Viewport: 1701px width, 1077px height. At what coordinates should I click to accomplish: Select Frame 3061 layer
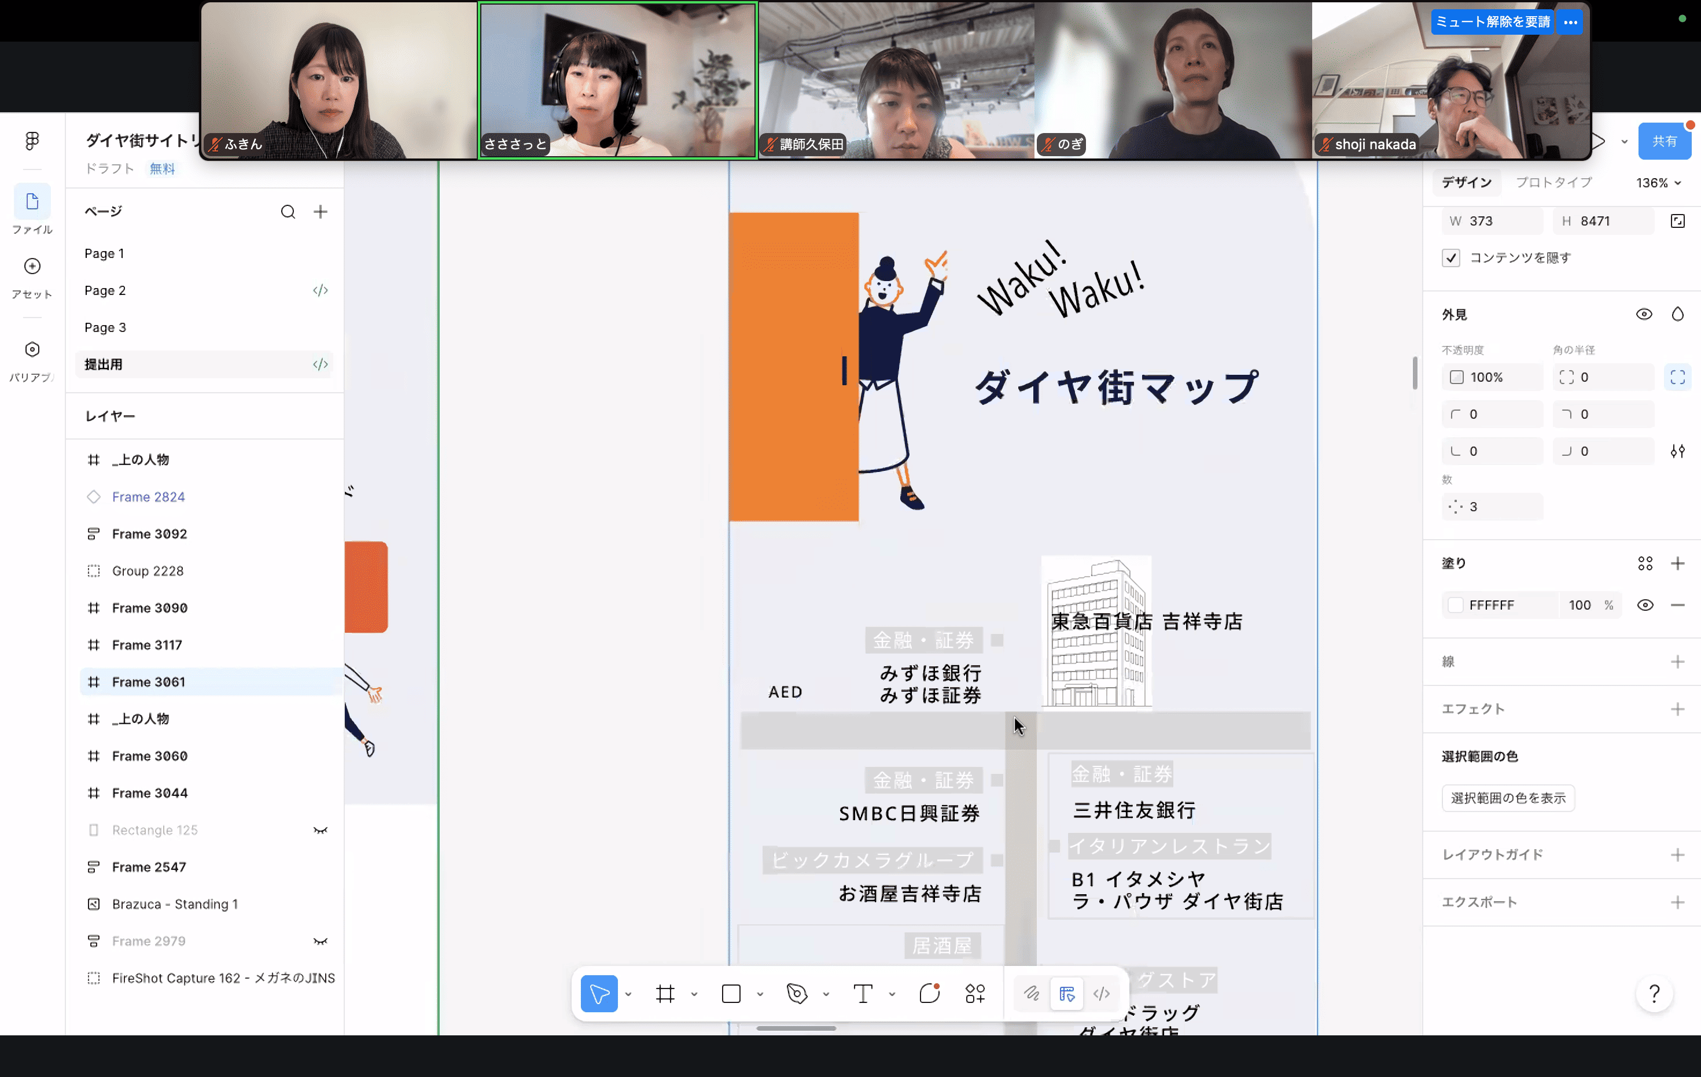click(210, 681)
